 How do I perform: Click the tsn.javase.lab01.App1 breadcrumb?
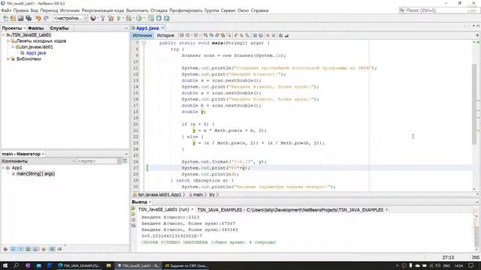(159, 195)
